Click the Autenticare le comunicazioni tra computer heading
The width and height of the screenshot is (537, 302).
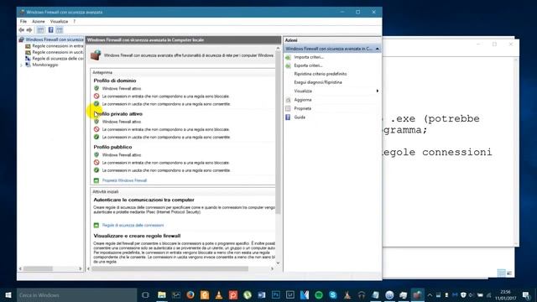[x=143, y=200]
